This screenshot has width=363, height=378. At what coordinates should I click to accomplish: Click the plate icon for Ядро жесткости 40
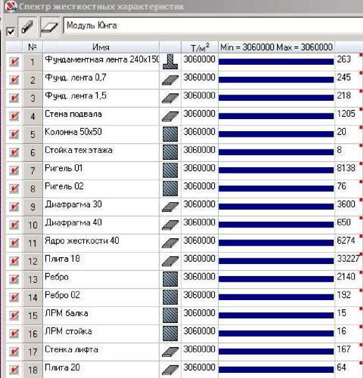pyautogui.click(x=170, y=243)
